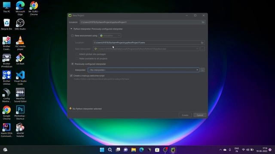Launch Visual Studio Code
275x154 pixels.
click(20, 78)
